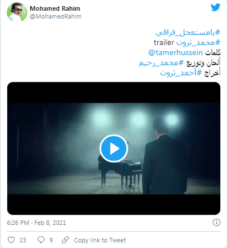Open the #أحمد_ثروت hashtag
This screenshot has height=248, width=227.
click(181, 73)
